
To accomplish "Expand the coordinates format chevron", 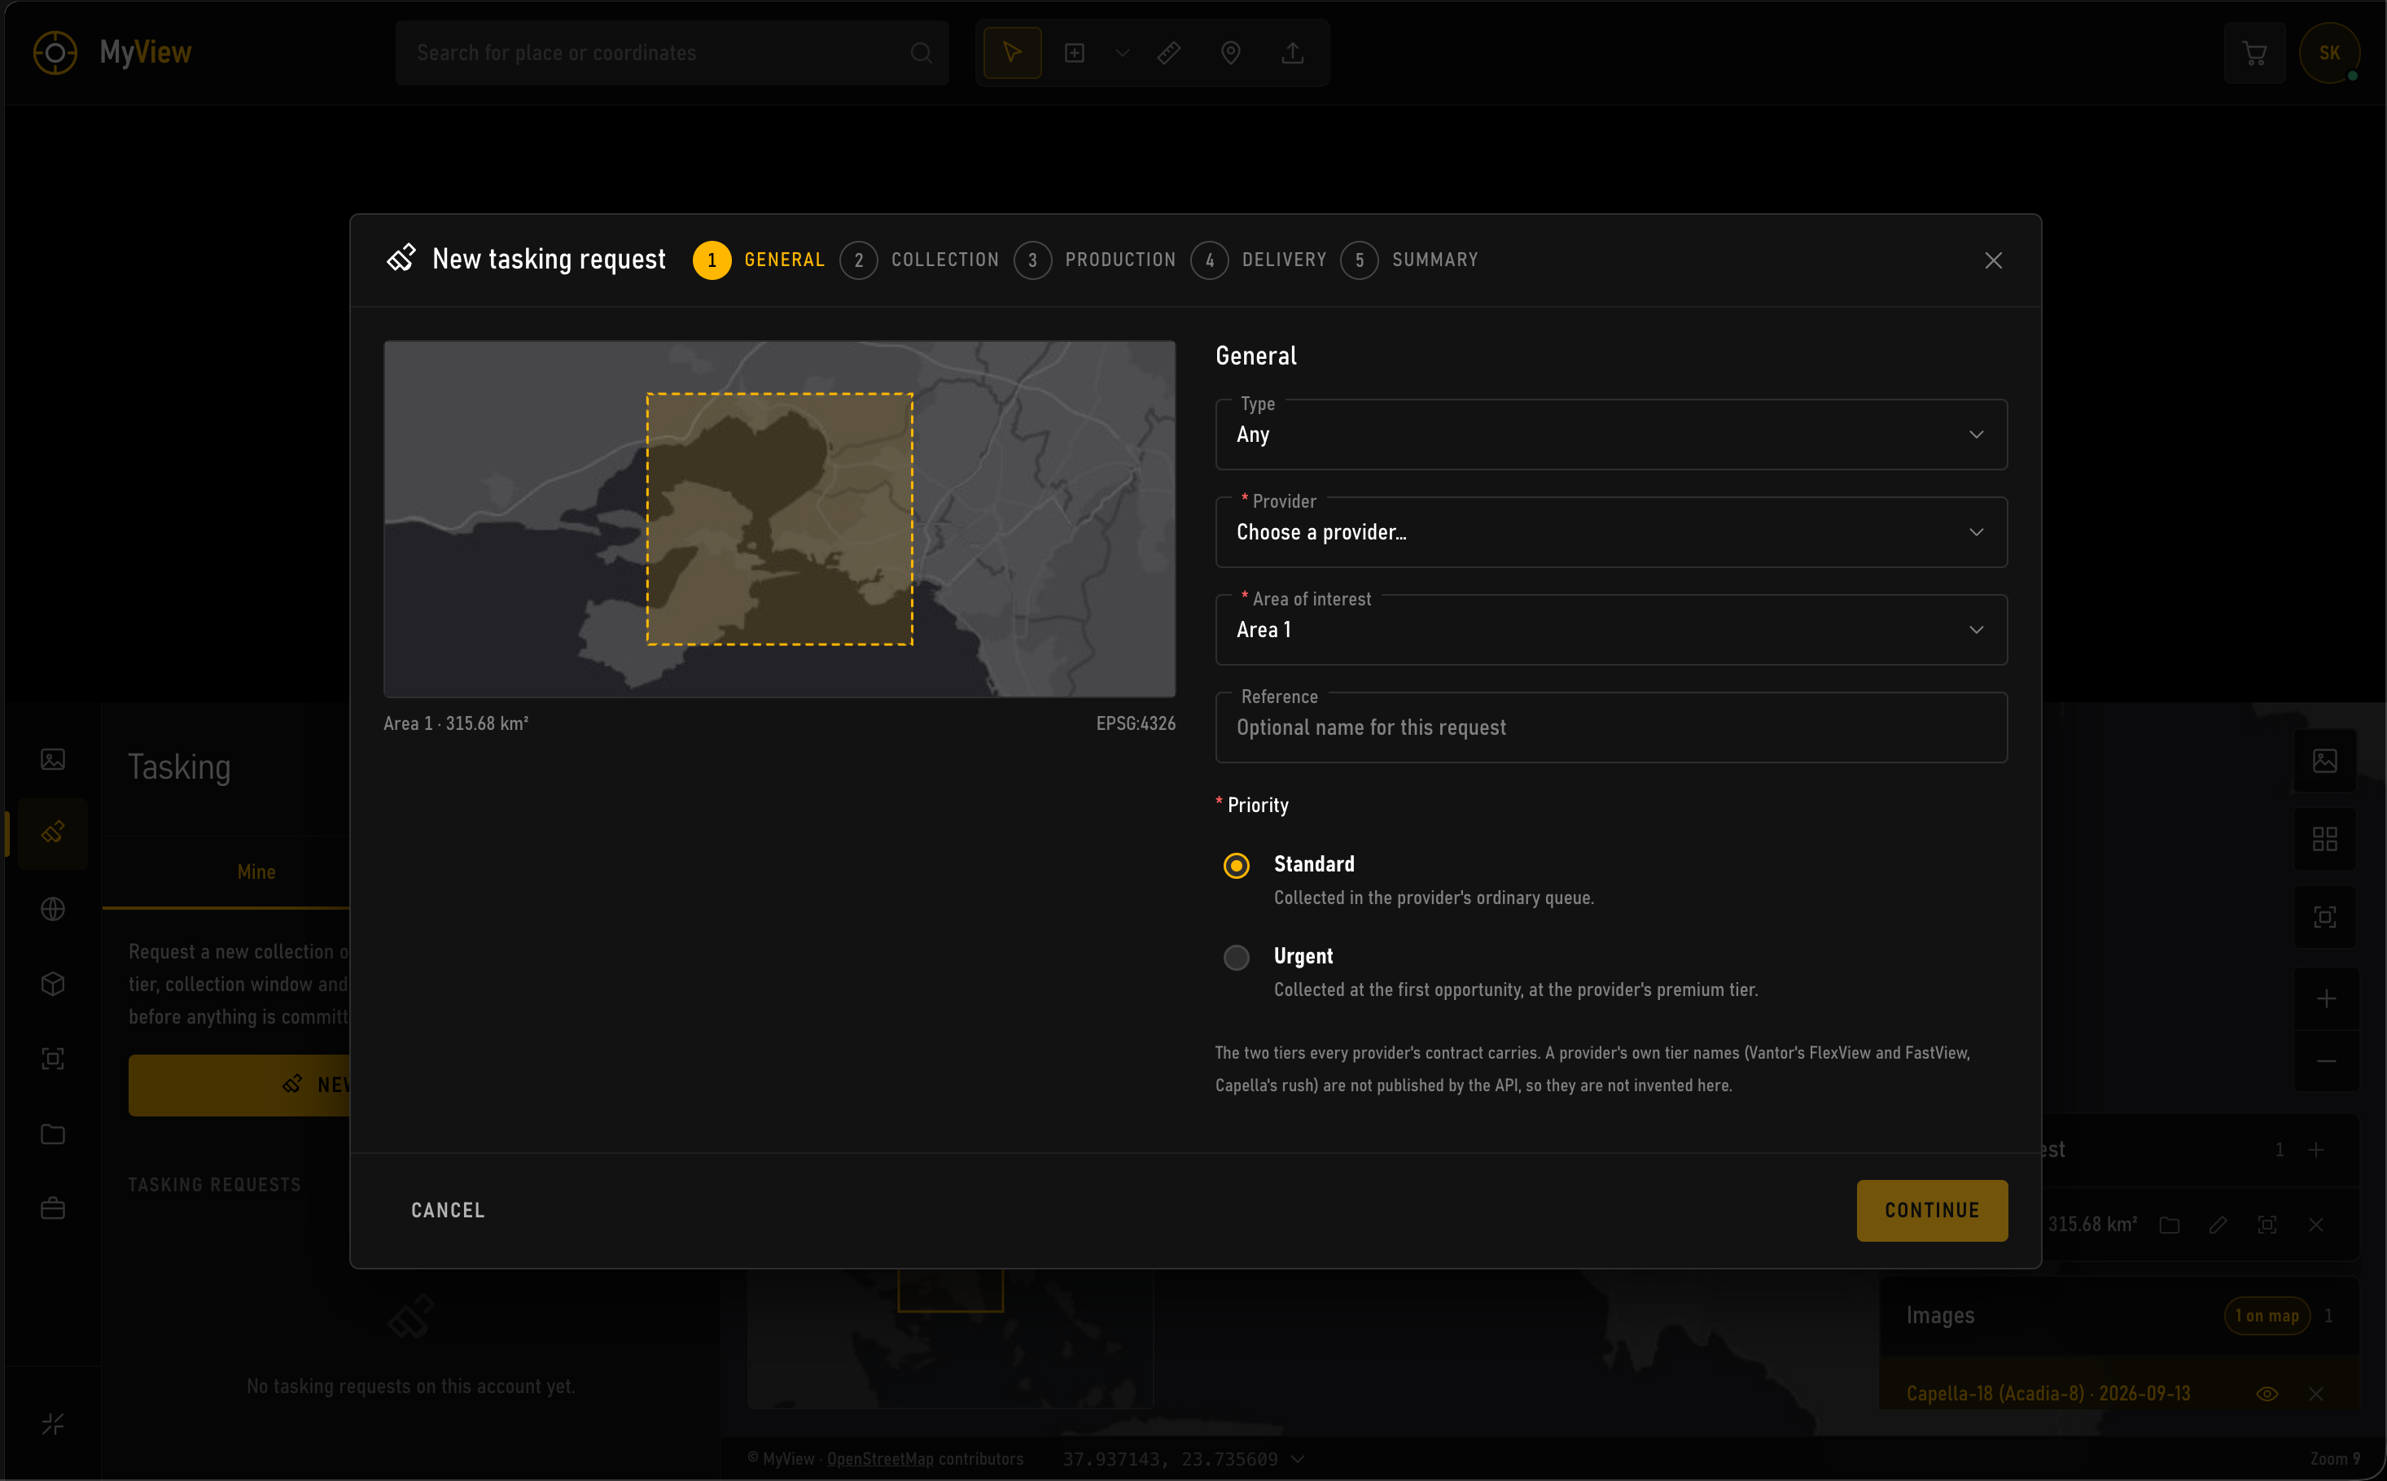I will [x=1299, y=1458].
